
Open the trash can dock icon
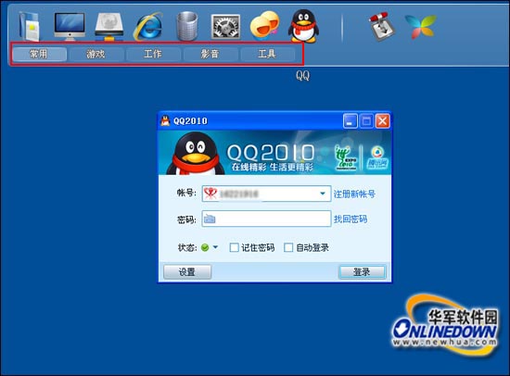point(187,26)
